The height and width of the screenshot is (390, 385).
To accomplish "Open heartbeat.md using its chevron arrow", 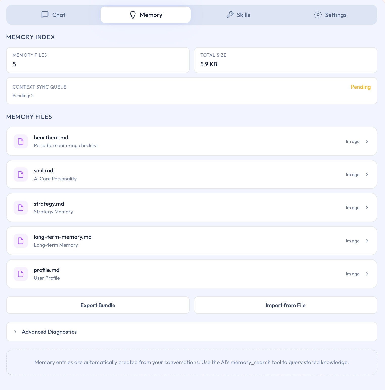I will click(367, 141).
